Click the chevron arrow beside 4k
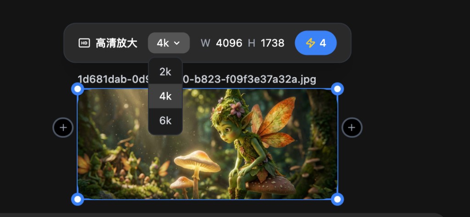The image size is (470, 217). pos(177,43)
